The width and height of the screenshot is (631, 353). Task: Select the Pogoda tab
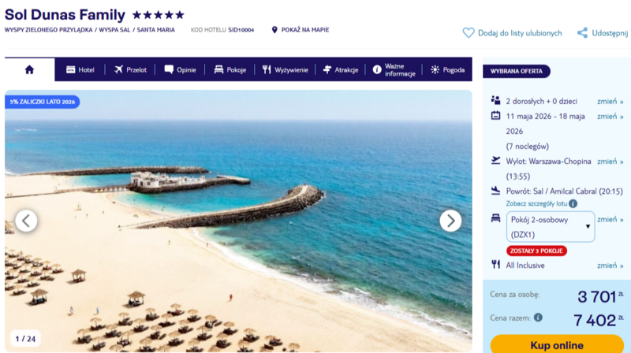[447, 69]
